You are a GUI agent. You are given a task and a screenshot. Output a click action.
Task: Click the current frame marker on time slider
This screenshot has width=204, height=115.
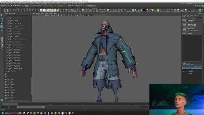click(x=5, y=104)
